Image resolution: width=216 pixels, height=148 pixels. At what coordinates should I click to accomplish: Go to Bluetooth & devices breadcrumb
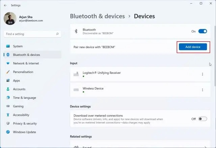click(x=98, y=16)
